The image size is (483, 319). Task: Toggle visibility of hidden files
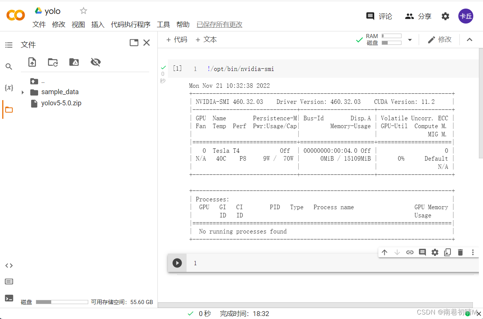pos(95,62)
